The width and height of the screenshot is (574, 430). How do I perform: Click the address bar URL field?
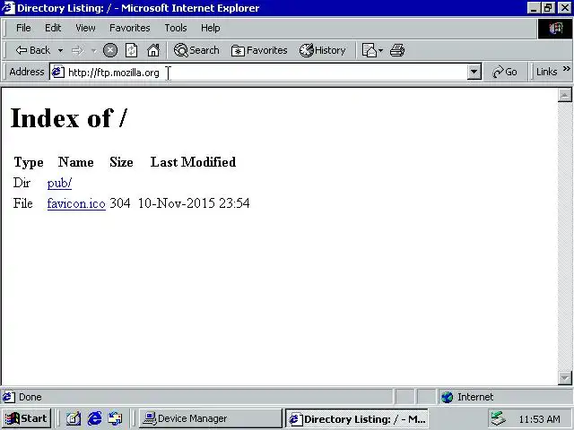pos(266,72)
